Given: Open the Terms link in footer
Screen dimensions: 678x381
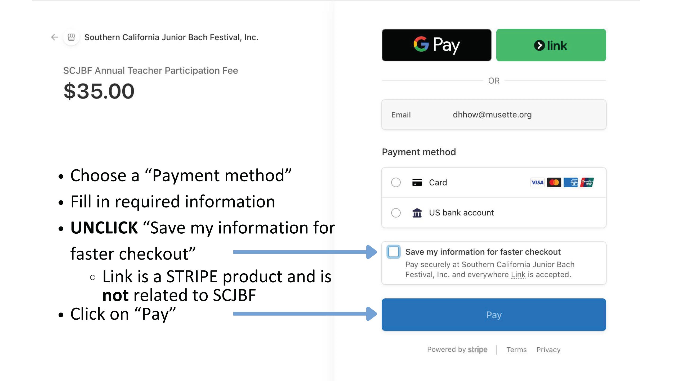Looking at the screenshot, I should tap(516, 350).
